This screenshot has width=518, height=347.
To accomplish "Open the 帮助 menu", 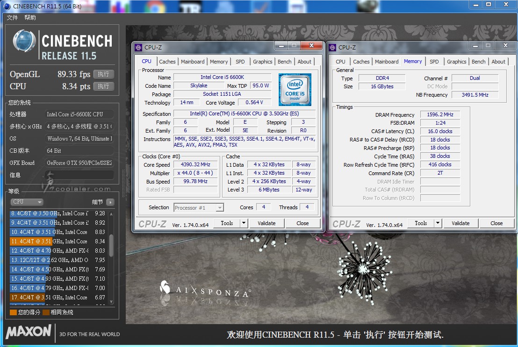I will coord(30,17).
